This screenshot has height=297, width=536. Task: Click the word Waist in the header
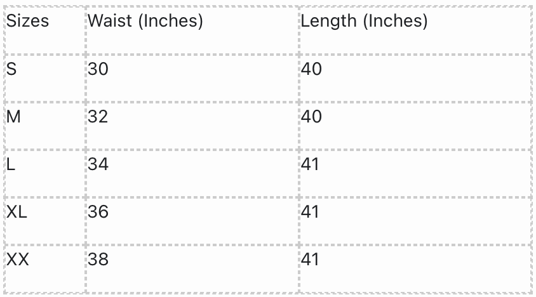110,22
